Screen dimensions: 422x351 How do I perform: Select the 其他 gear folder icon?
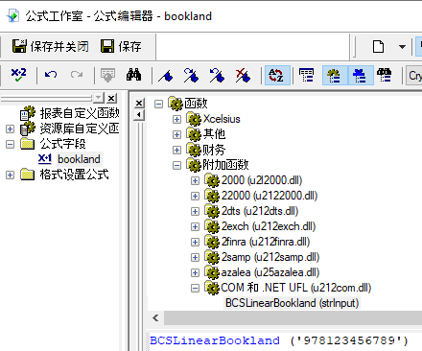click(194, 134)
